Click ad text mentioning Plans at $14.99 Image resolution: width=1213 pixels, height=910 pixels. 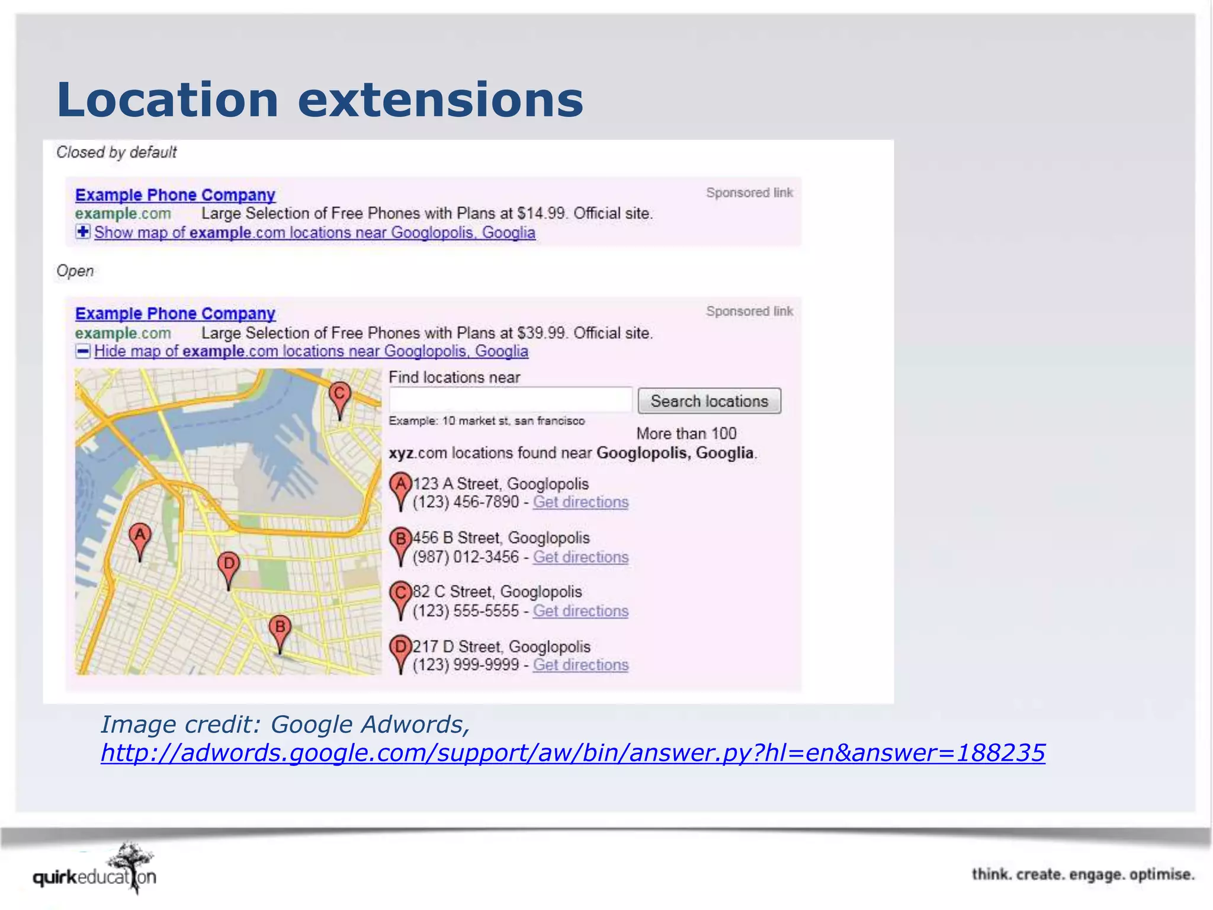(427, 213)
